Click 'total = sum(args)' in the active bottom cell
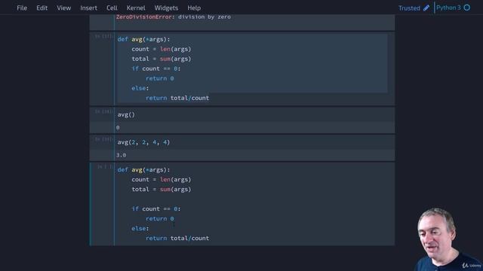483x271 pixels. coord(162,189)
